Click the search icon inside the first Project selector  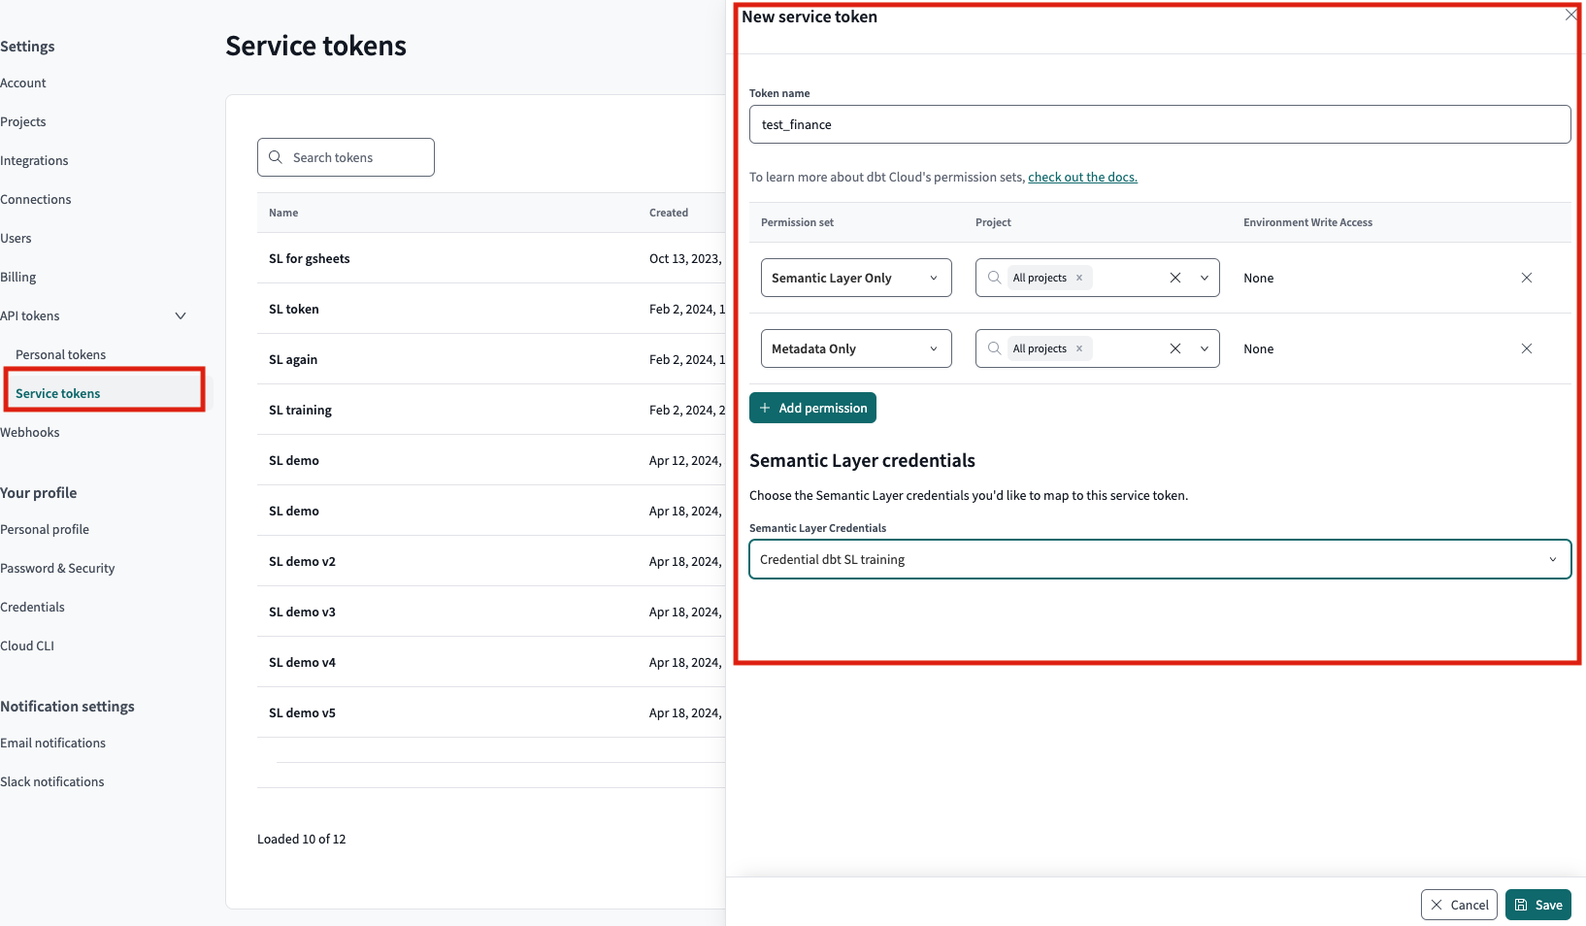click(x=994, y=278)
